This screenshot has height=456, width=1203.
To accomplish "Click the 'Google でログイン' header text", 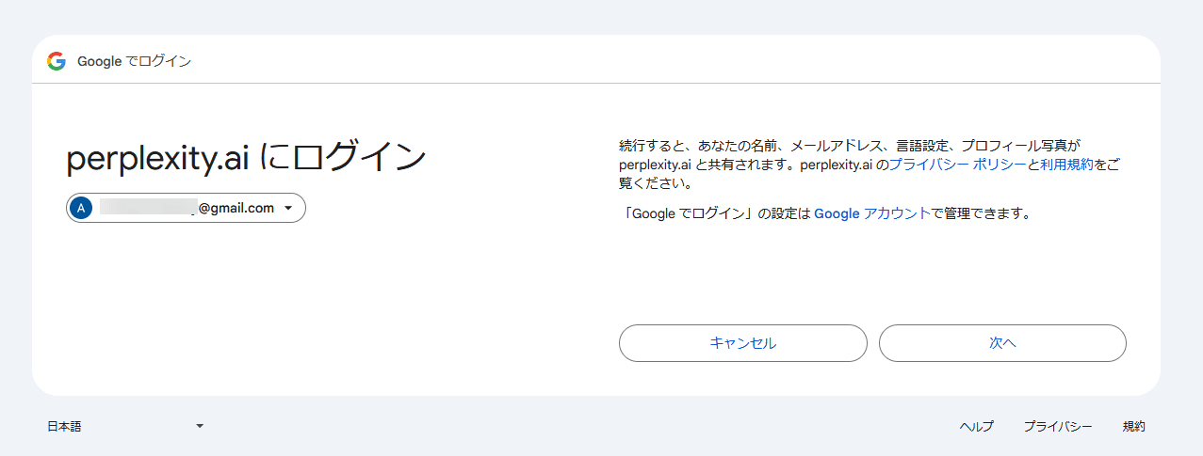I will 134,61.
